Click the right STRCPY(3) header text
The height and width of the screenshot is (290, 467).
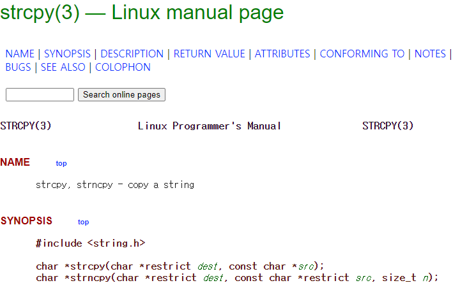(x=388, y=126)
